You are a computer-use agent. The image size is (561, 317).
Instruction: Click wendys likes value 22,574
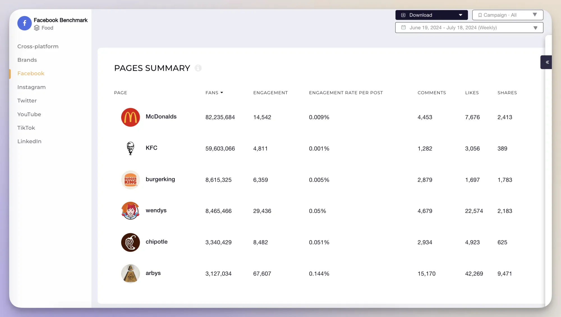point(474,211)
